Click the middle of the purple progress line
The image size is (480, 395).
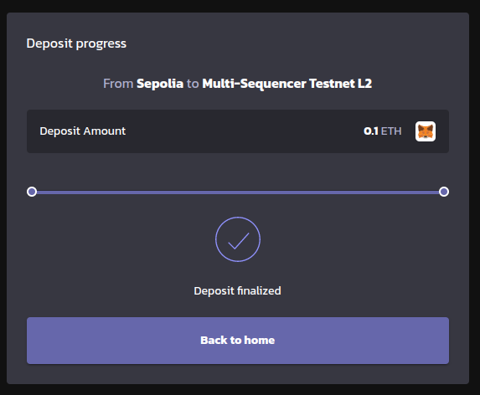238,192
